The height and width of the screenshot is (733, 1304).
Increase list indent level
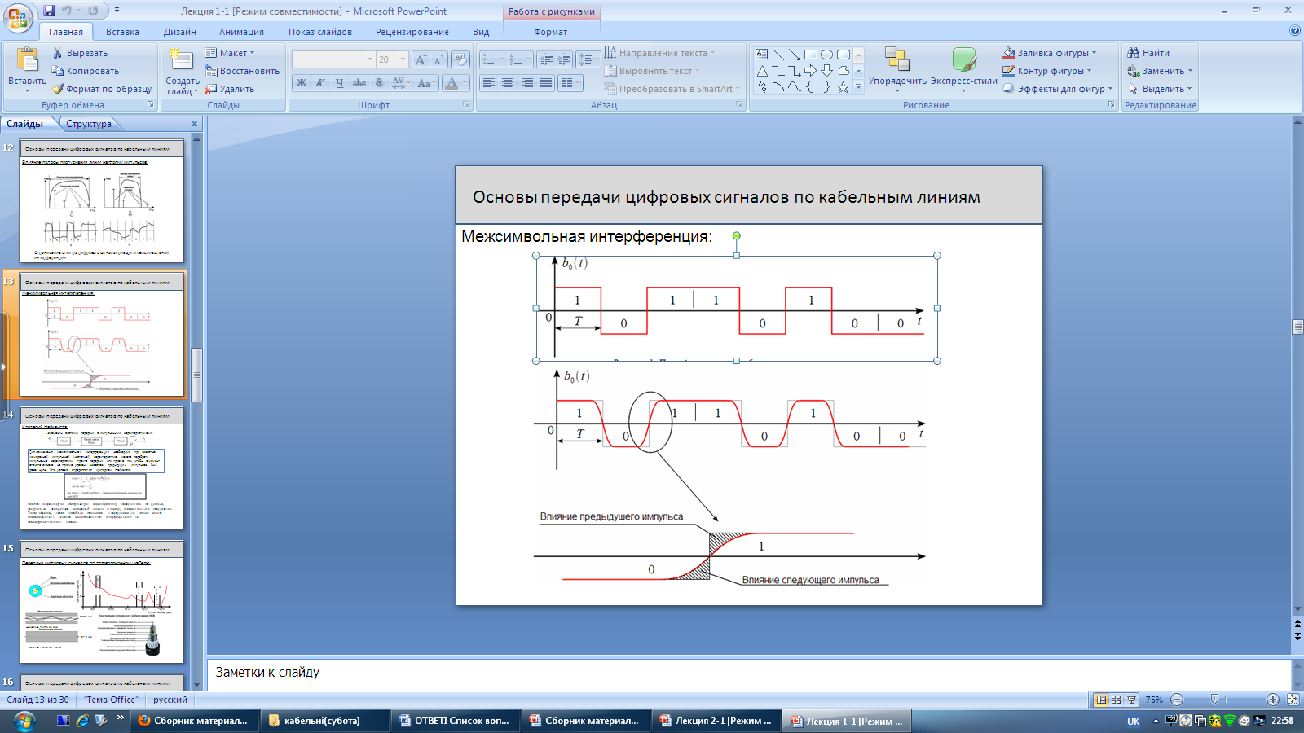click(564, 59)
